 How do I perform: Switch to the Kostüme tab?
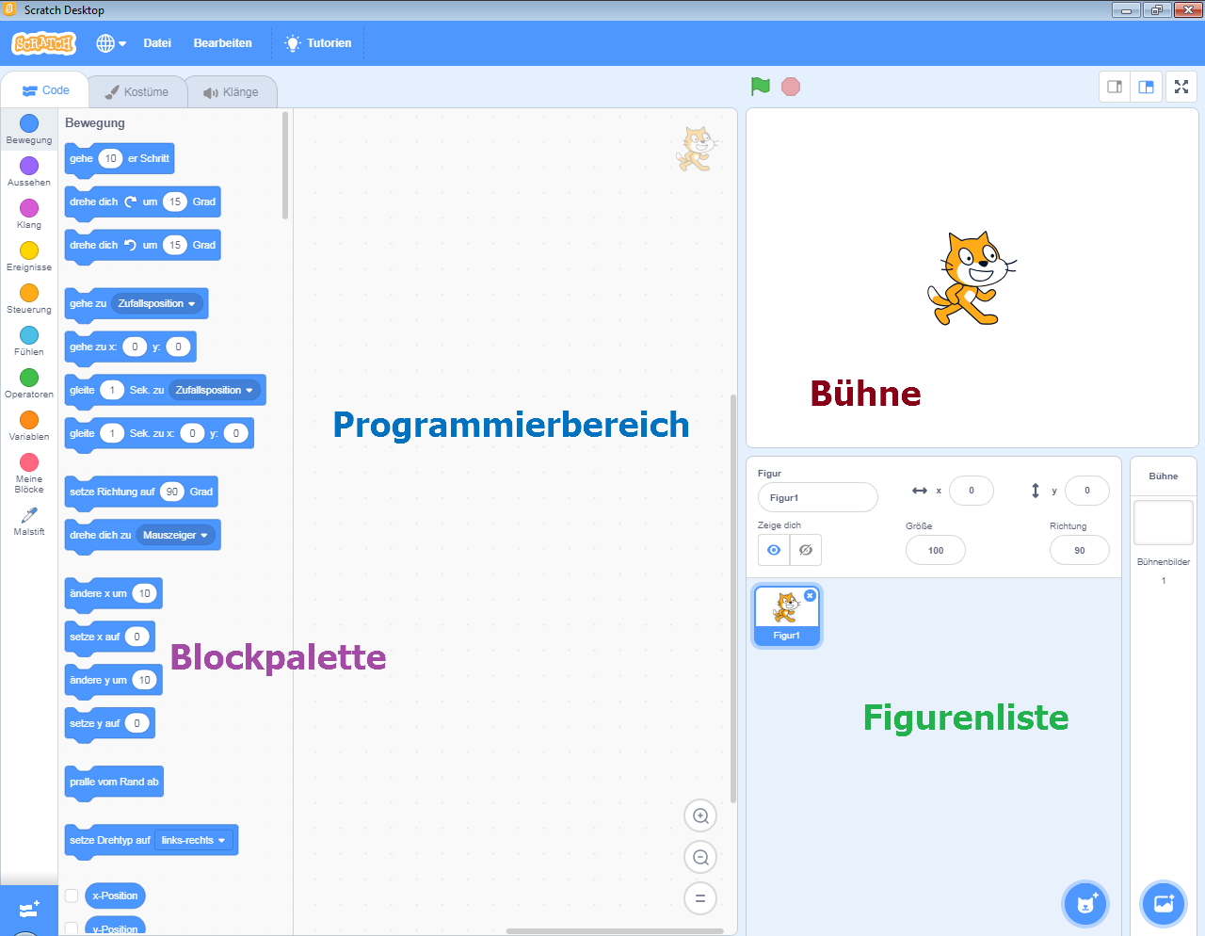(137, 92)
